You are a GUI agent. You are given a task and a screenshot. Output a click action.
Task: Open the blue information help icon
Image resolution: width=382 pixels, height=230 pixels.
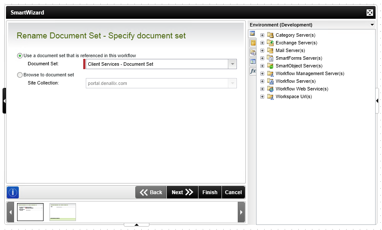(13, 192)
